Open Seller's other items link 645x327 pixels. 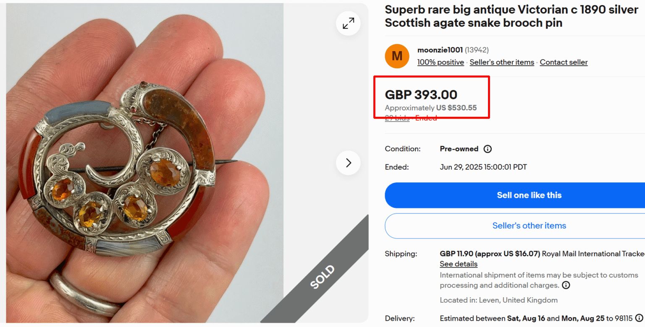(502, 62)
